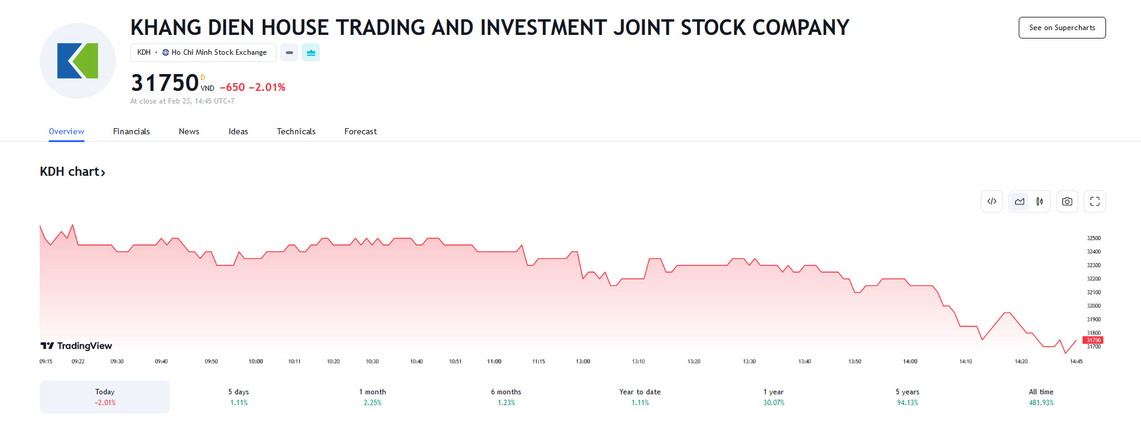Switch chart to candlestick view

click(x=1039, y=201)
